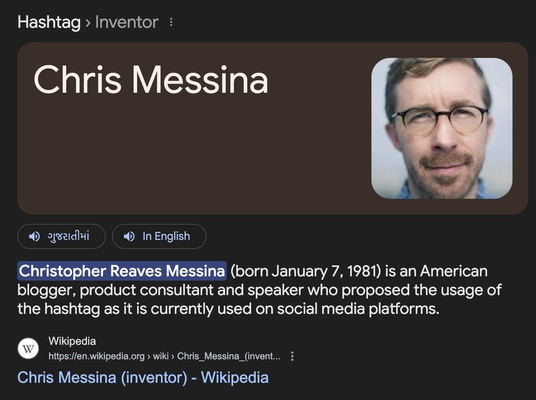
Task: Click the Inventor breadcrumb label
Action: click(x=127, y=22)
